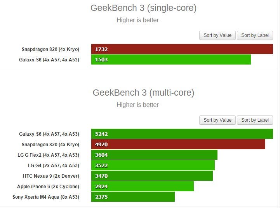This screenshot has width=280, height=208.
Task: Click the Galaxy S6 bar showing 1503
Action: 171,59
